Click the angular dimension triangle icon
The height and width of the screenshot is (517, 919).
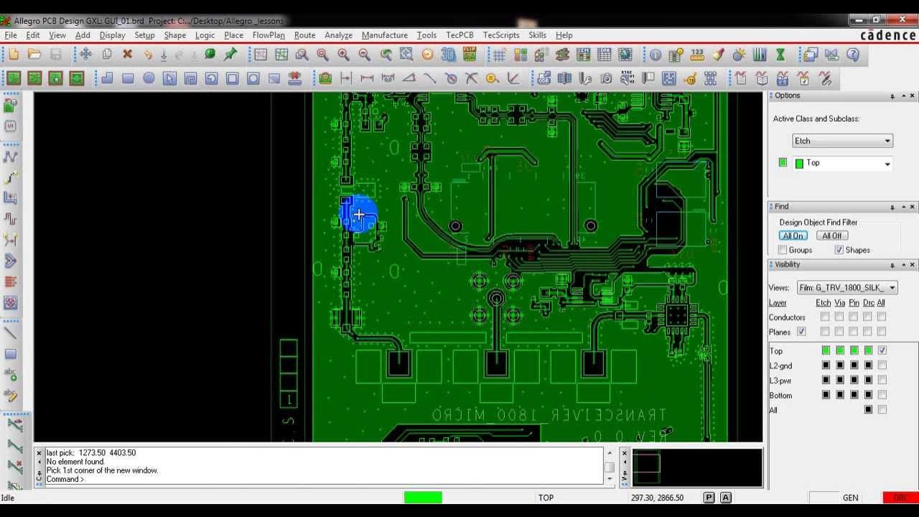(409, 78)
